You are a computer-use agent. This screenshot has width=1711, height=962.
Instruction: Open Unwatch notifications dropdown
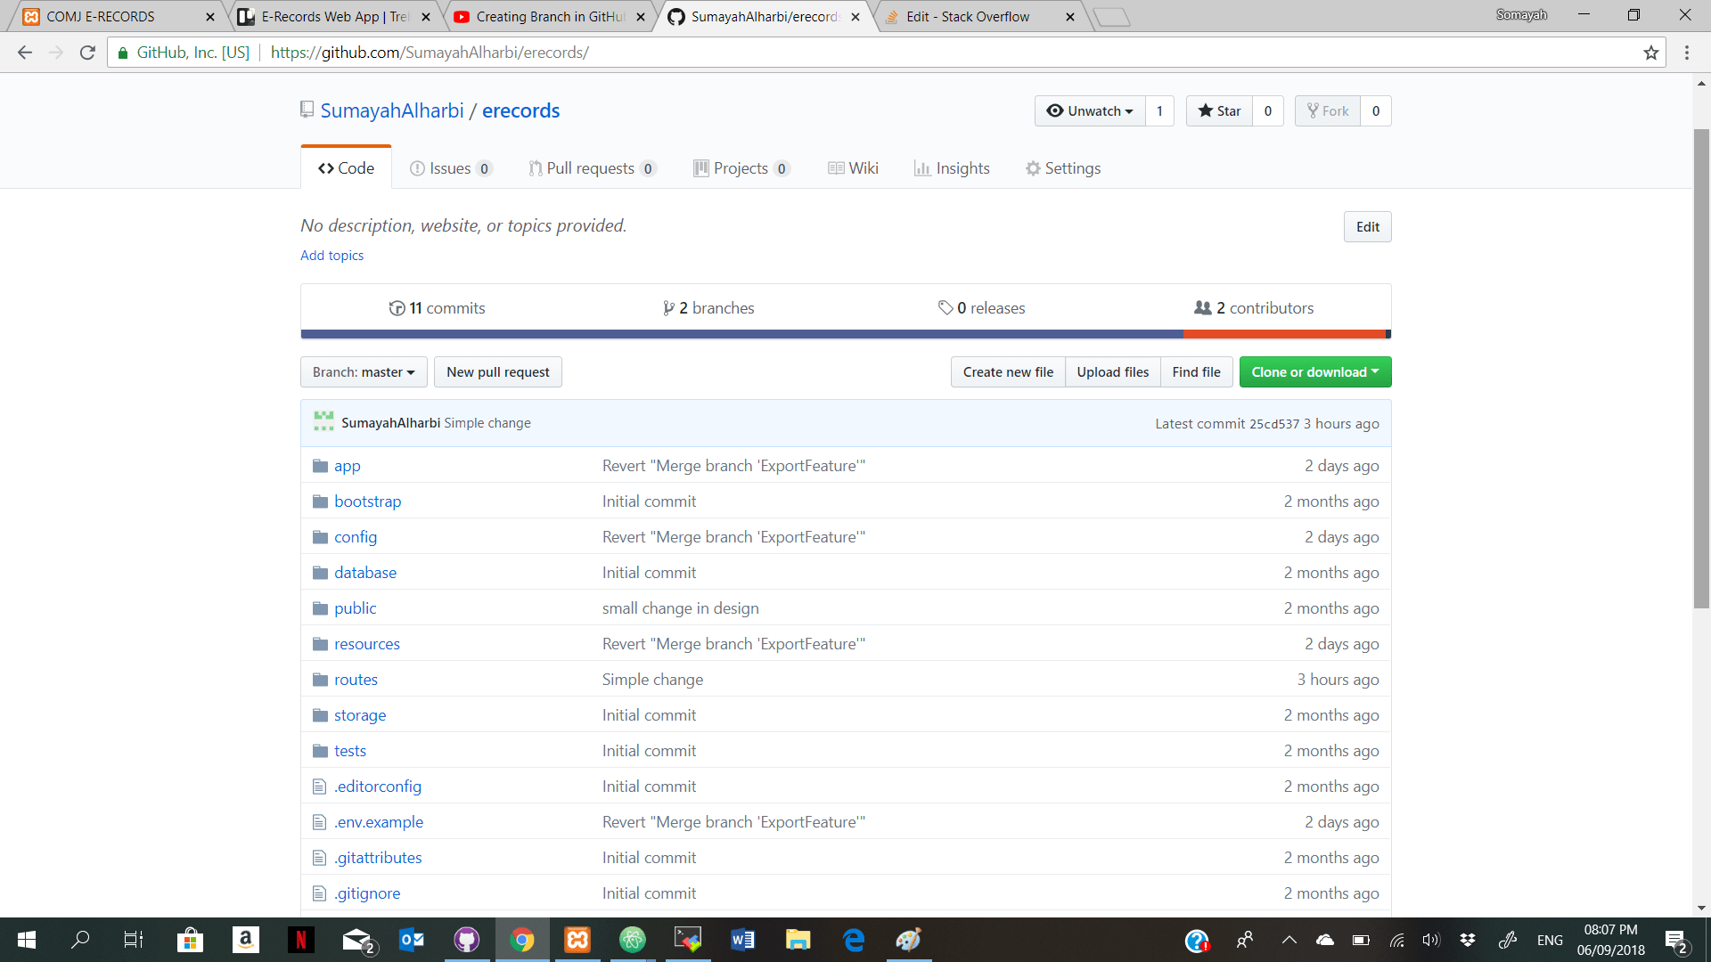(1090, 110)
